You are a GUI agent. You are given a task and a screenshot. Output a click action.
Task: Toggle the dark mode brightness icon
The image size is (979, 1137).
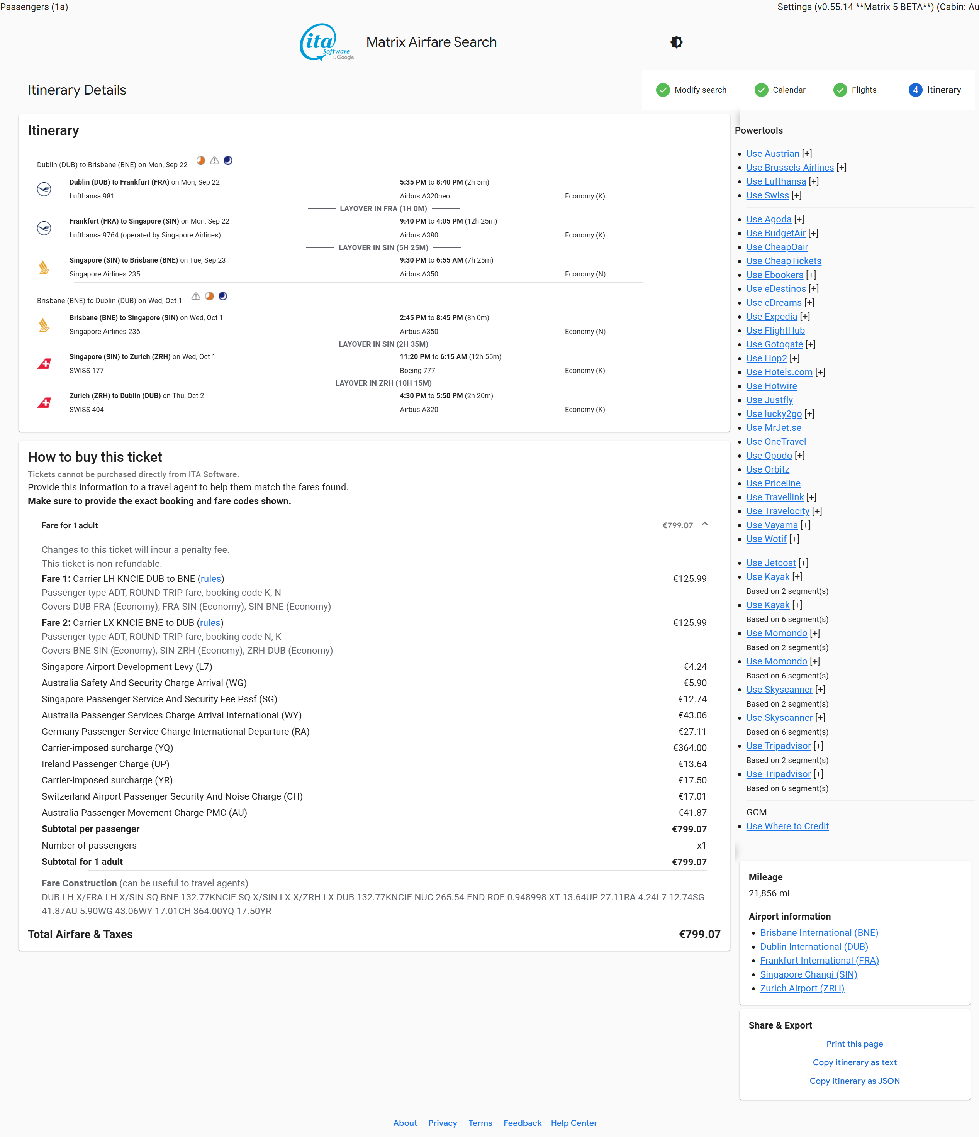coord(676,42)
